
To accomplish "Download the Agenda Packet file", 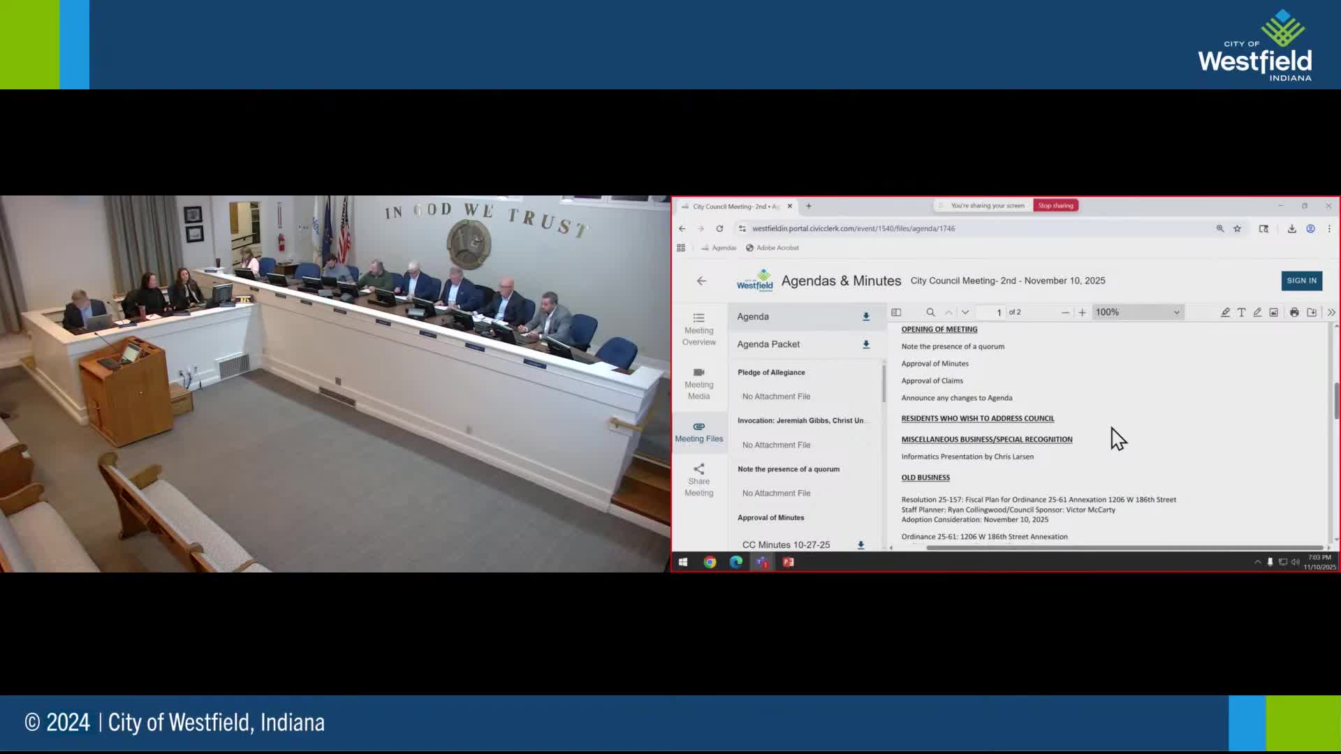I will point(866,344).
